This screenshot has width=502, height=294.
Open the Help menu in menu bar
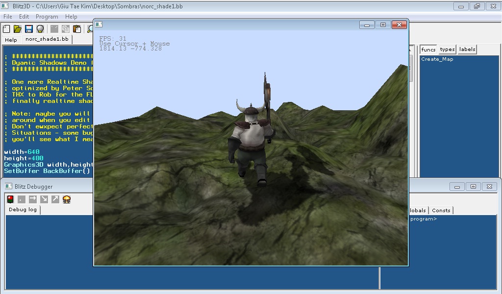[71, 17]
